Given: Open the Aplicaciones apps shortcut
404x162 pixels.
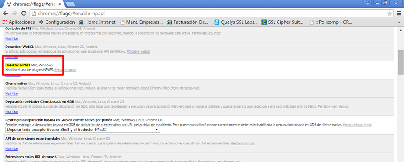Looking at the screenshot, I should pyautogui.click(x=18, y=22).
